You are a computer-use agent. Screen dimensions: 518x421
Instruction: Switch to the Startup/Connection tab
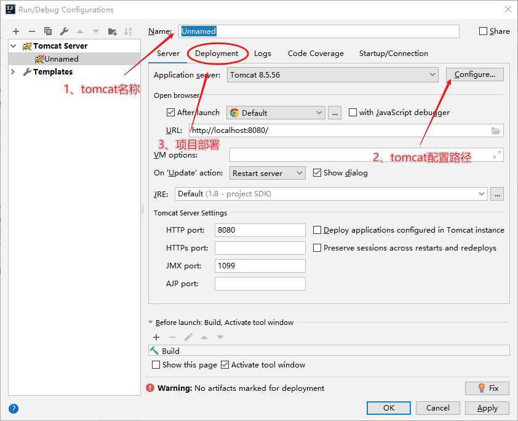[394, 54]
